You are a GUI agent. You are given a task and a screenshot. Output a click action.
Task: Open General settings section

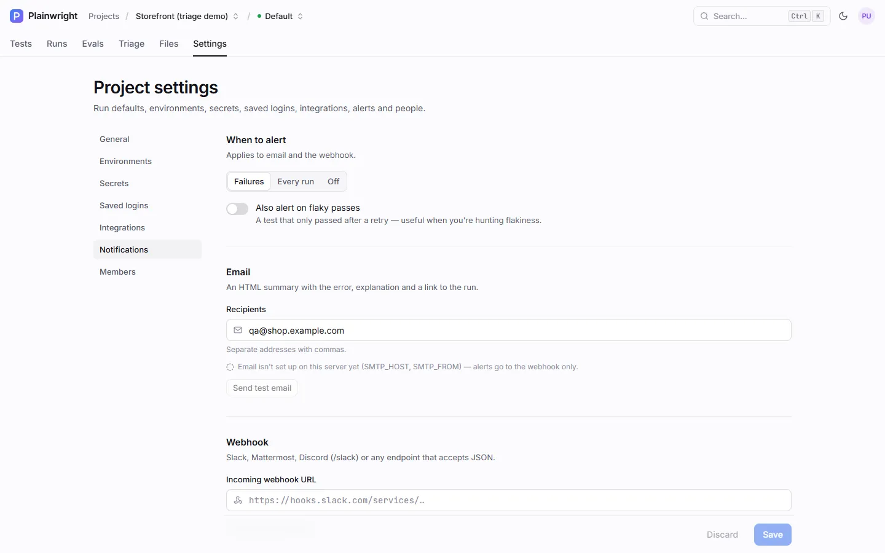(147, 139)
